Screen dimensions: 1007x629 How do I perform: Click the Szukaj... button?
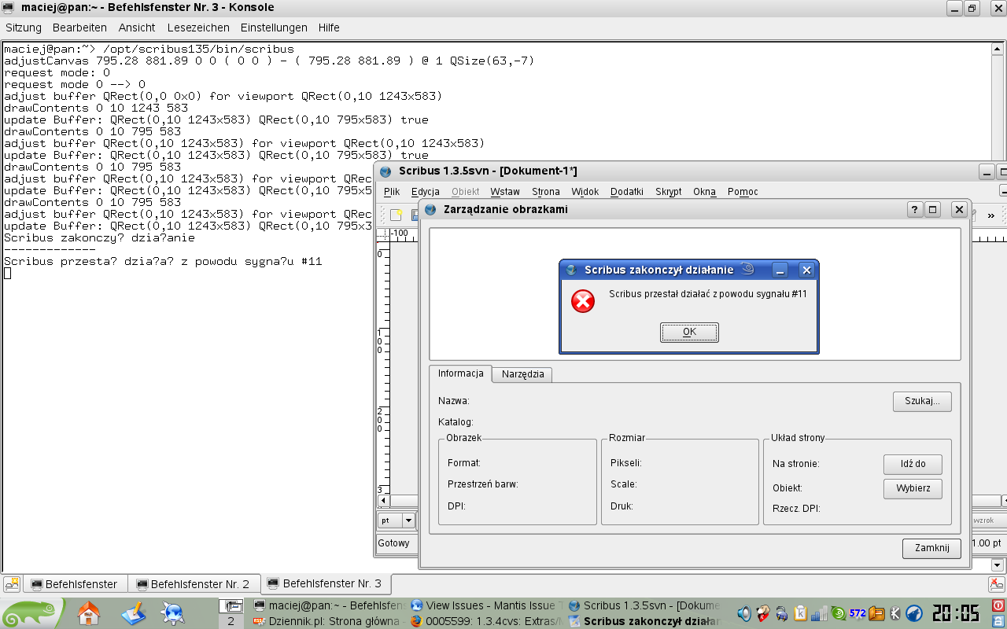(x=921, y=401)
